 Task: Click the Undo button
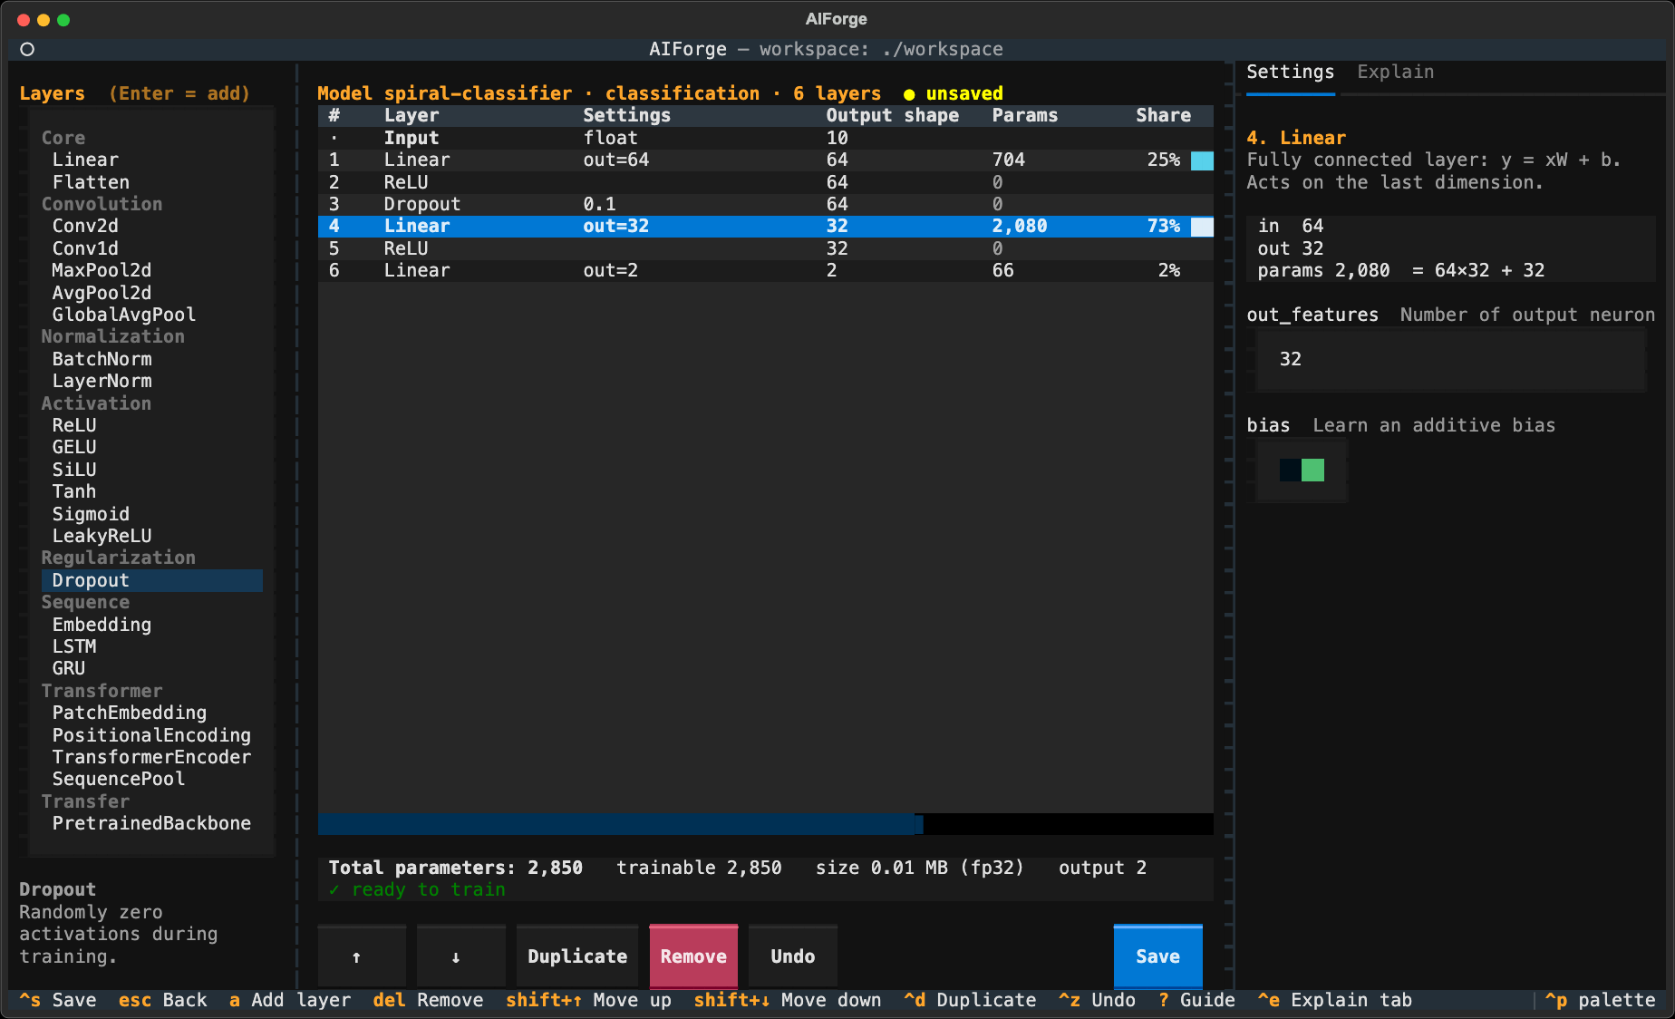[793, 956]
